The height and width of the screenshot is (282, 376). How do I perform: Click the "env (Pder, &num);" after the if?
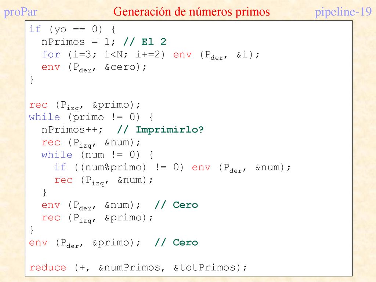click(241, 168)
